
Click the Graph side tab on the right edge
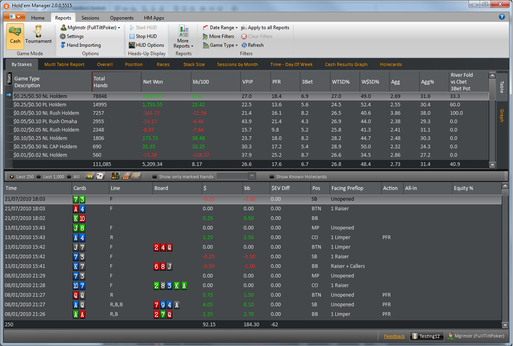[501, 114]
